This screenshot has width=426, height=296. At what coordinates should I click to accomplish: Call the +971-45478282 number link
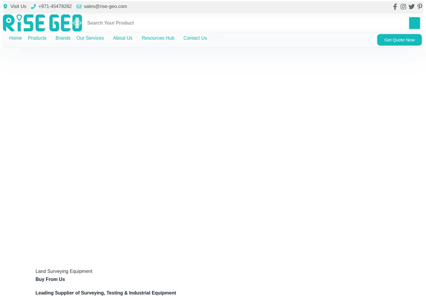(x=55, y=7)
